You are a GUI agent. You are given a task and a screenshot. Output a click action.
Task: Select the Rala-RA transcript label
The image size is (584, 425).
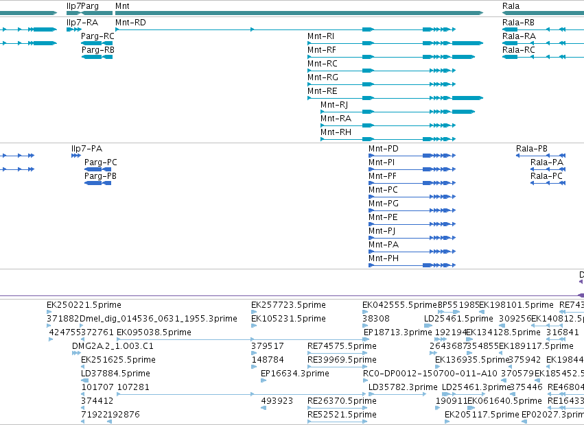[x=519, y=36]
